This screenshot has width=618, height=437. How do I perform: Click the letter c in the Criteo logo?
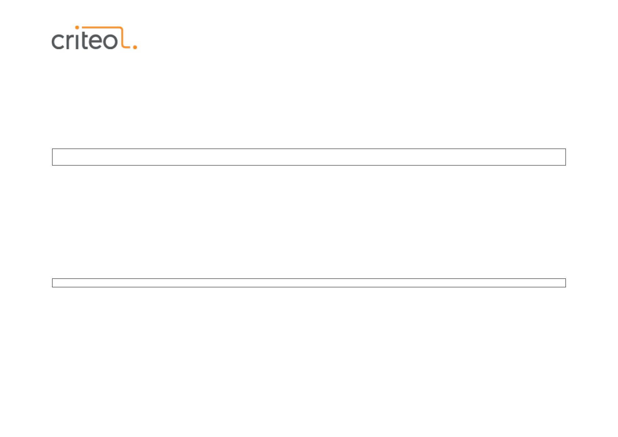click(x=58, y=41)
